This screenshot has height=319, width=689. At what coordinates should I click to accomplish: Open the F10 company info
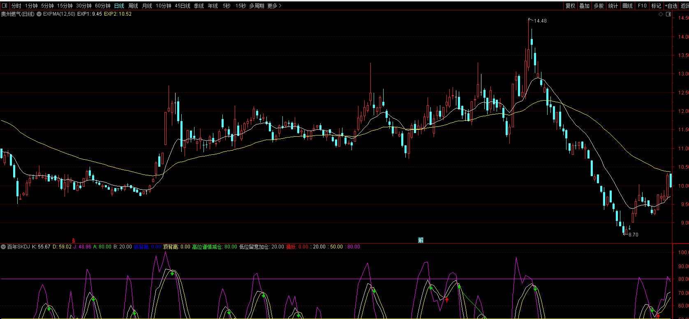[x=642, y=6]
